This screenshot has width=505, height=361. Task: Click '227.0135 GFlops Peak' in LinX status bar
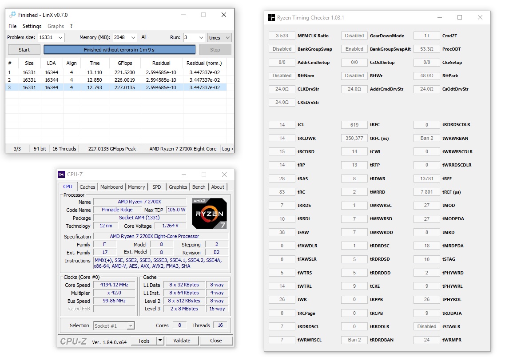[x=112, y=148]
